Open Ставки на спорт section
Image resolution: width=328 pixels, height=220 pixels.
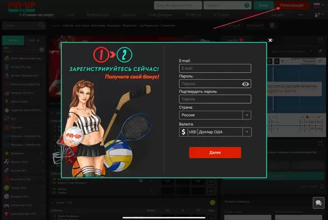pos(38,15)
